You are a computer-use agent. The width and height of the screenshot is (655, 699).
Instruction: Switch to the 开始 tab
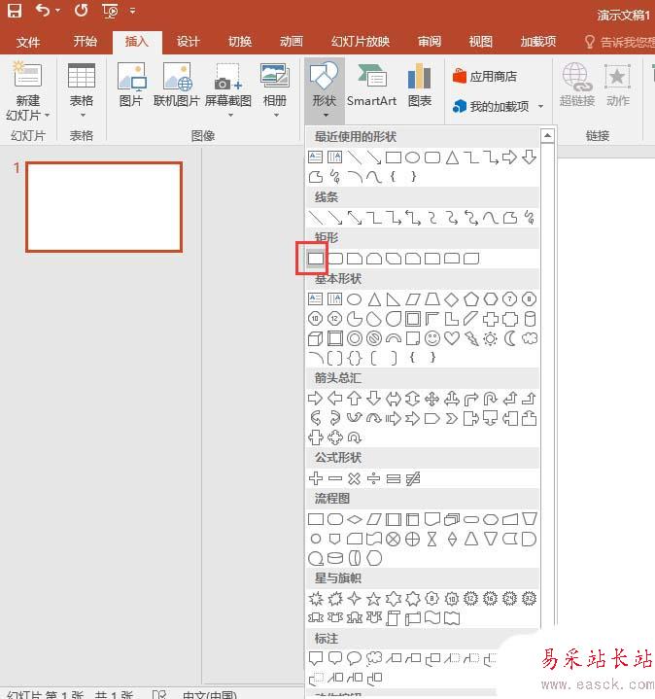pos(86,42)
